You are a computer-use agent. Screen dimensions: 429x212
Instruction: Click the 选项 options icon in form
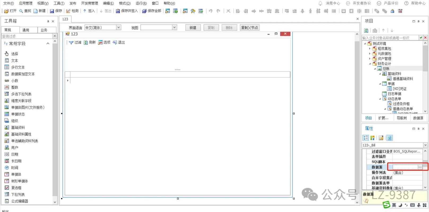(100, 42)
